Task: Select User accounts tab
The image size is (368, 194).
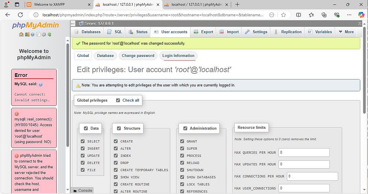Action: [x=171, y=32]
